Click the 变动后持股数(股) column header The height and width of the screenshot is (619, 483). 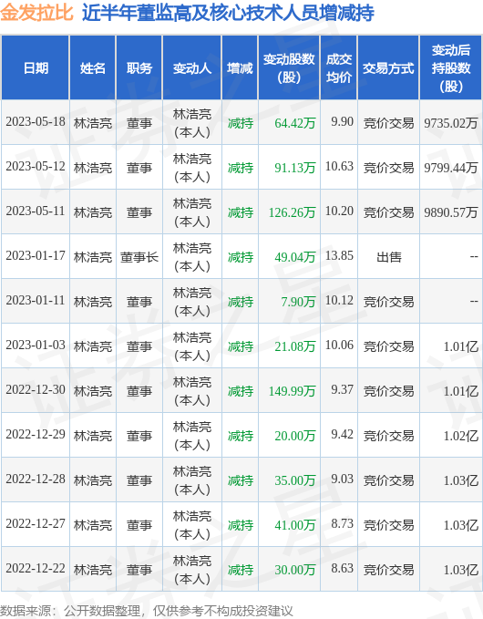(450, 67)
